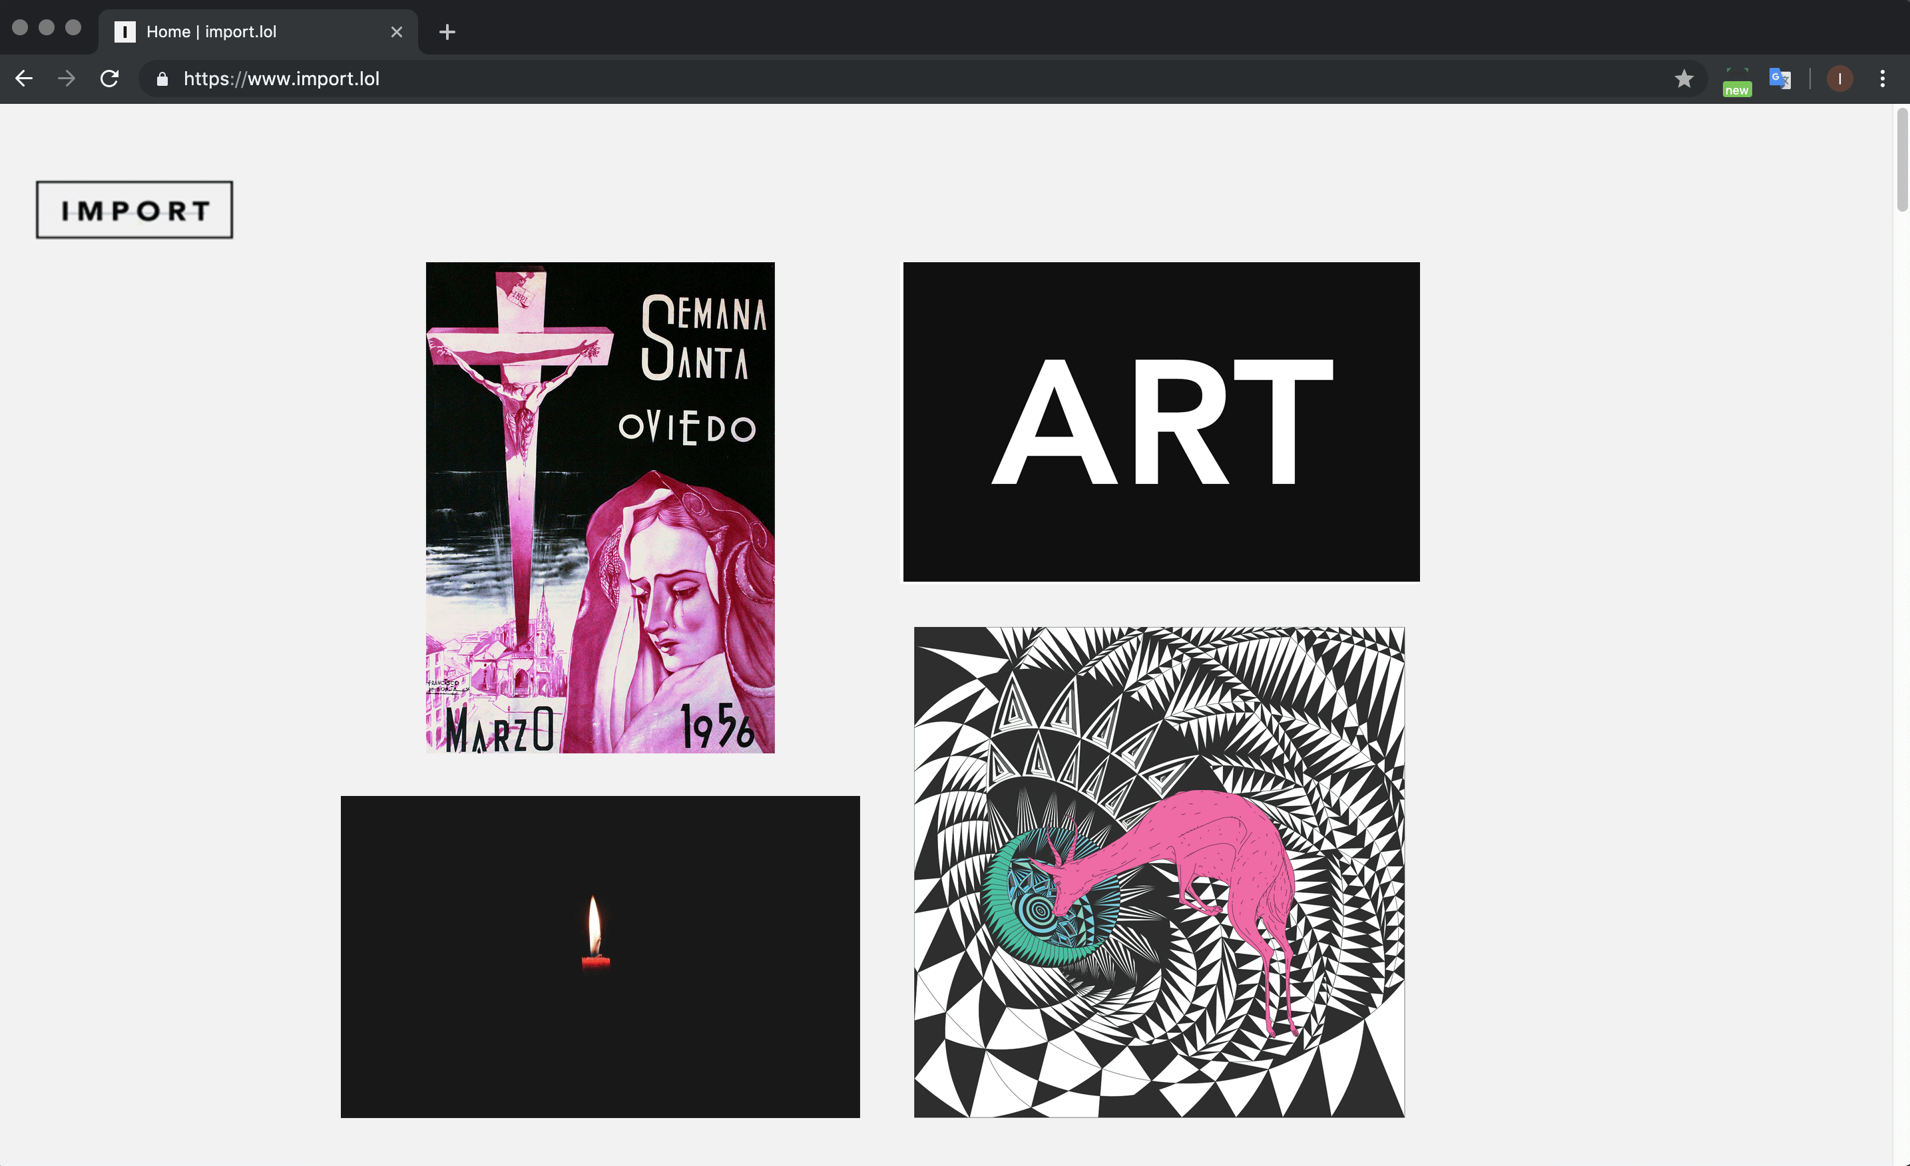Click the black ART tile

1160,421
